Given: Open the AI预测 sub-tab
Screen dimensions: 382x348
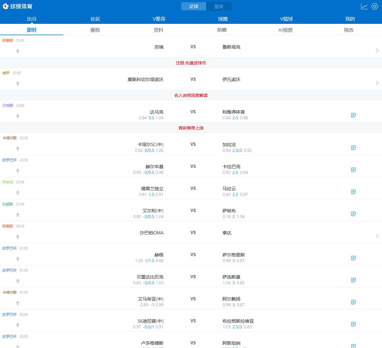Looking at the screenshot, I should click(x=285, y=30).
